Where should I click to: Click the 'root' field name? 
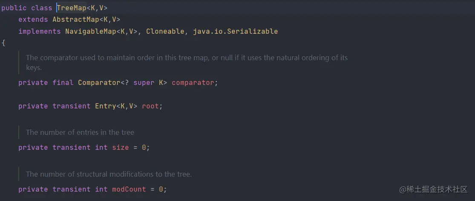[150, 106]
